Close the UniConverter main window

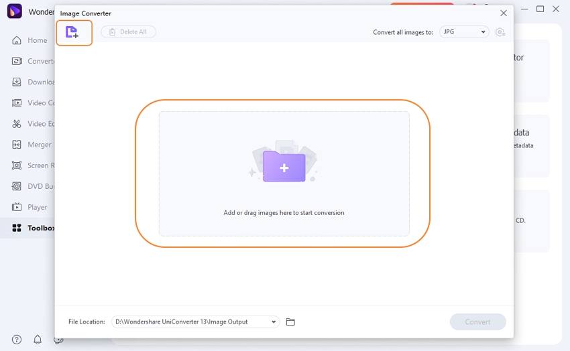point(556,9)
